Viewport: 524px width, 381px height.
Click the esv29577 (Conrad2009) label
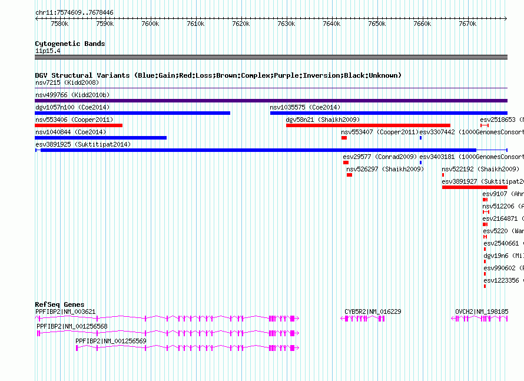coord(380,157)
